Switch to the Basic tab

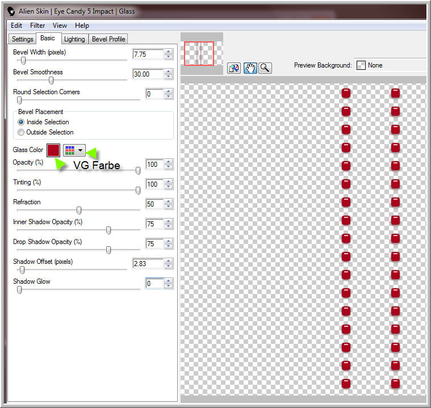click(x=48, y=38)
